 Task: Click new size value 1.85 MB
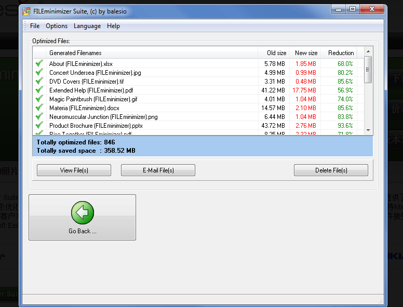tap(306, 64)
